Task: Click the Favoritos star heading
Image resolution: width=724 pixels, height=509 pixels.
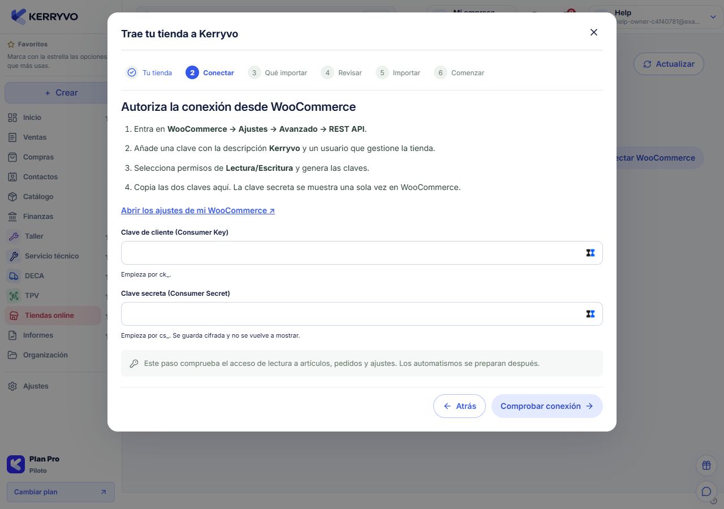Action: click(27, 44)
